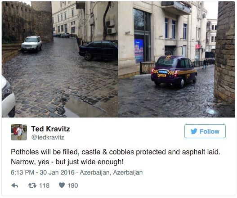Click the Twitter bird icon in Follow button
The height and width of the screenshot is (198, 237).
pyautogui.click(x=194, y=131)
